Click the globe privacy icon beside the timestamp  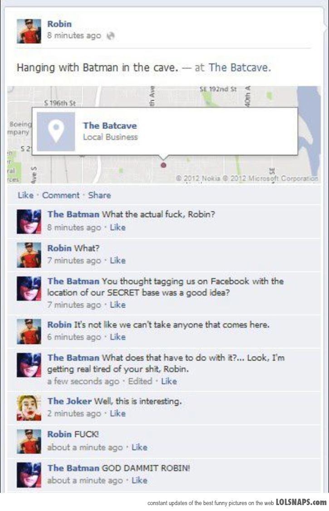click(111, 35)
